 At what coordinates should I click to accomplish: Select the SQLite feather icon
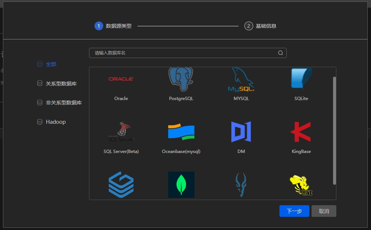301,79
